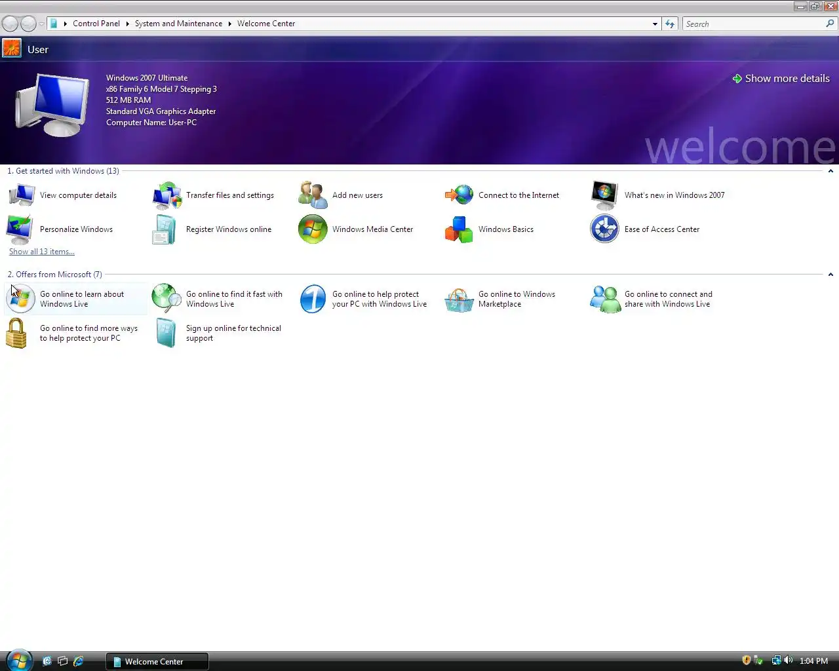Select the Personalize Windows icon
839x671 pixels.
pyautogui.click(x=20, y=229)
